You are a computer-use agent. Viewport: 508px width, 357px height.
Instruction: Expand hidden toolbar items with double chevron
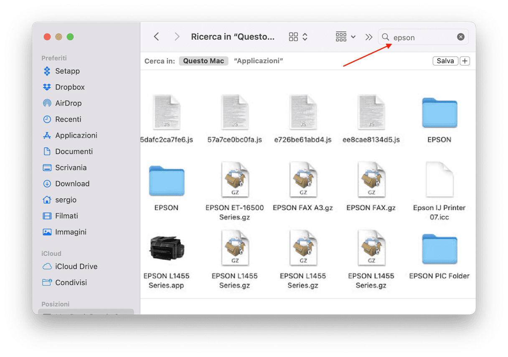[x=368, y=37]
